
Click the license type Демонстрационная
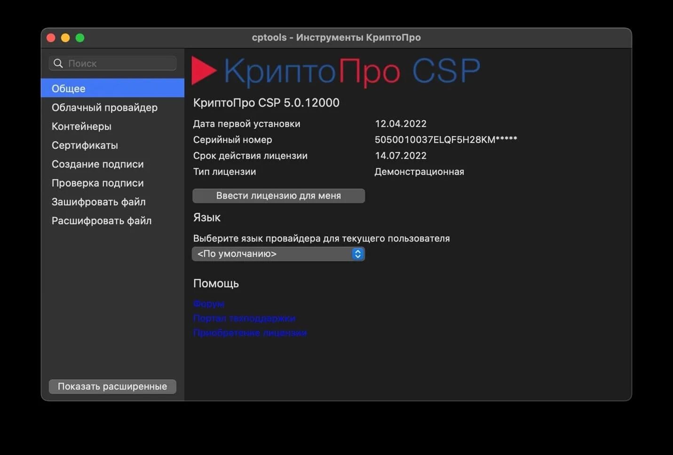coord(420,172)
